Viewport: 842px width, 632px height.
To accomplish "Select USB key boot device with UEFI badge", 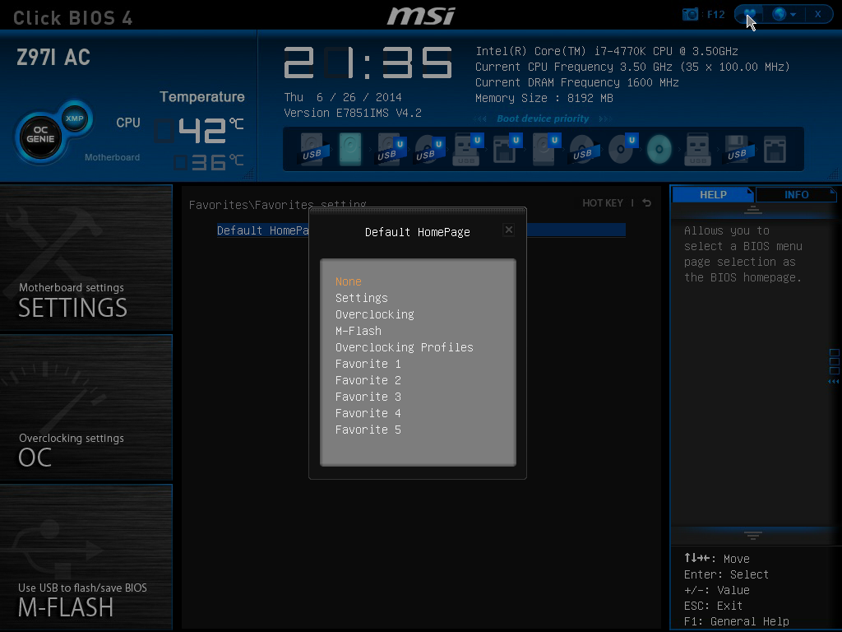I will point(467,149).
